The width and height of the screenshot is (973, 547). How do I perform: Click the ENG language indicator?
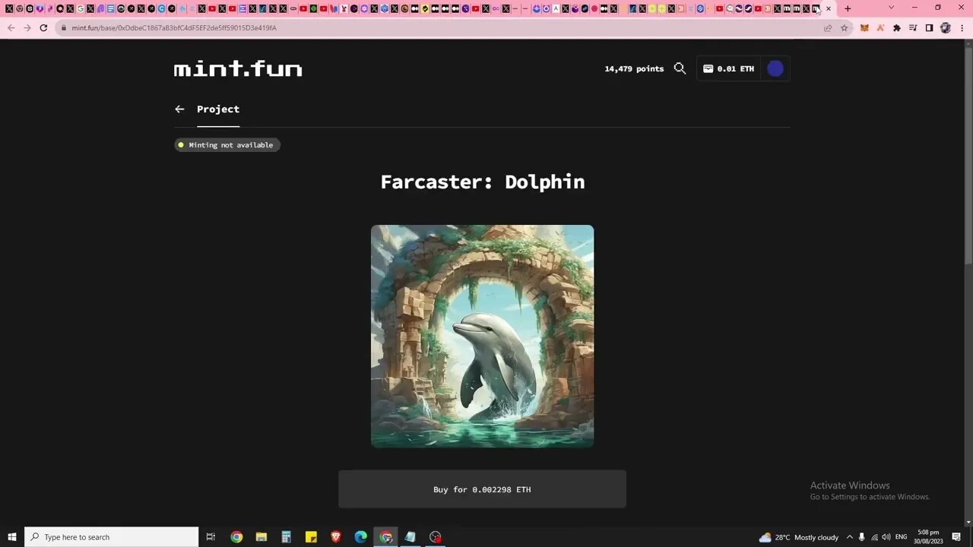[x=902, y=537]
